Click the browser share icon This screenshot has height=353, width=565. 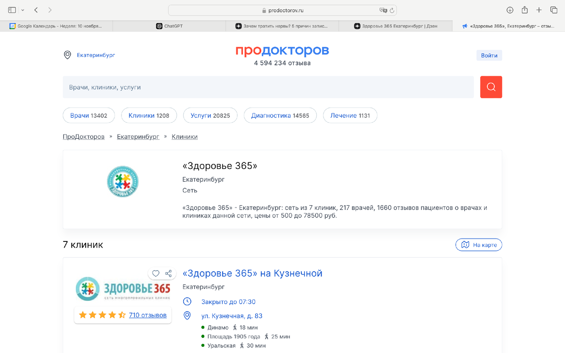click(525, 9)
